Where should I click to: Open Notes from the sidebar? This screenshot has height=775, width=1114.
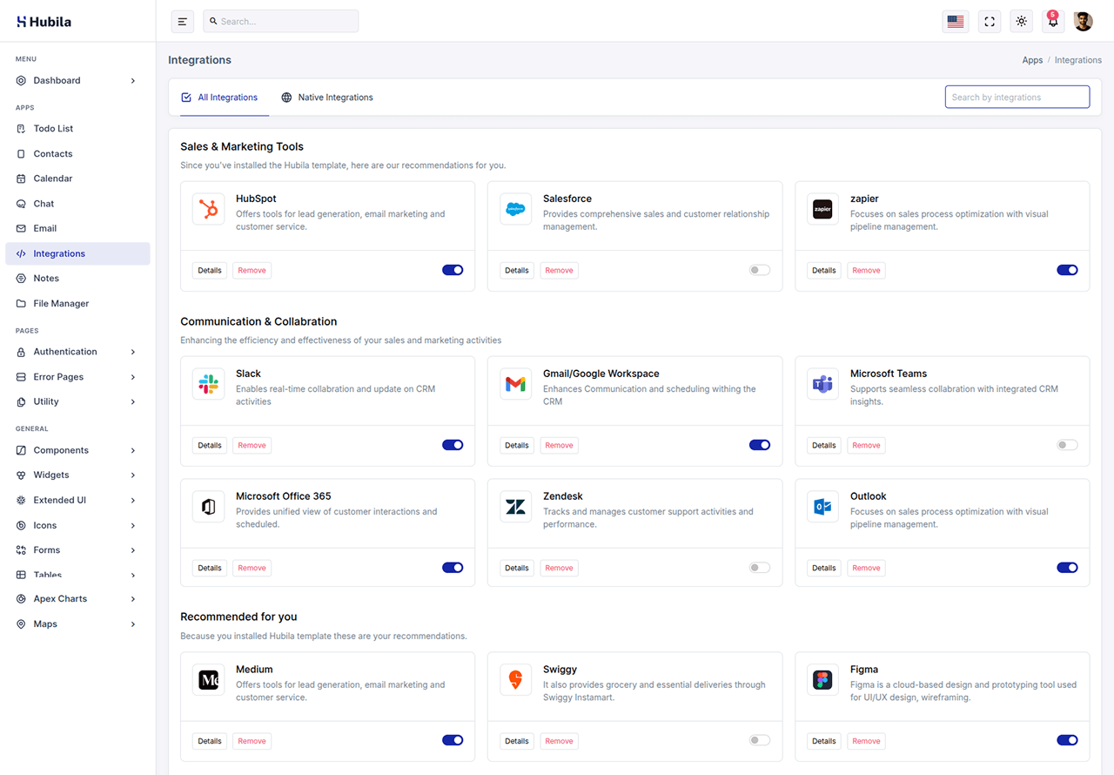coord(77,279)
